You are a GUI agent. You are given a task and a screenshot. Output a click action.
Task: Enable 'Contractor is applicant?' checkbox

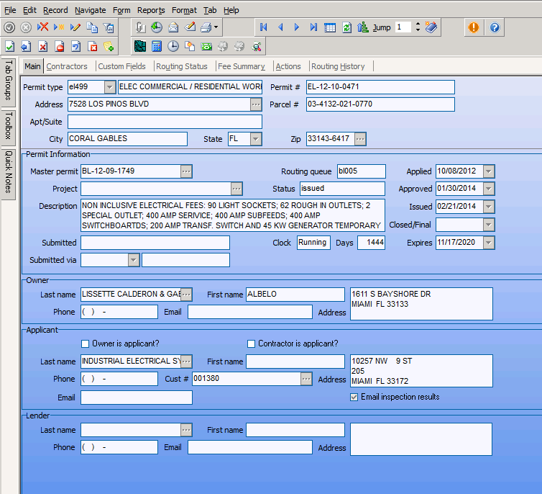click(252, 343)
